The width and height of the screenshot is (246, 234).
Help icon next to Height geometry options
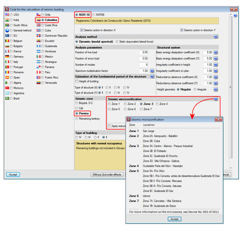click(x=216, y=89)
